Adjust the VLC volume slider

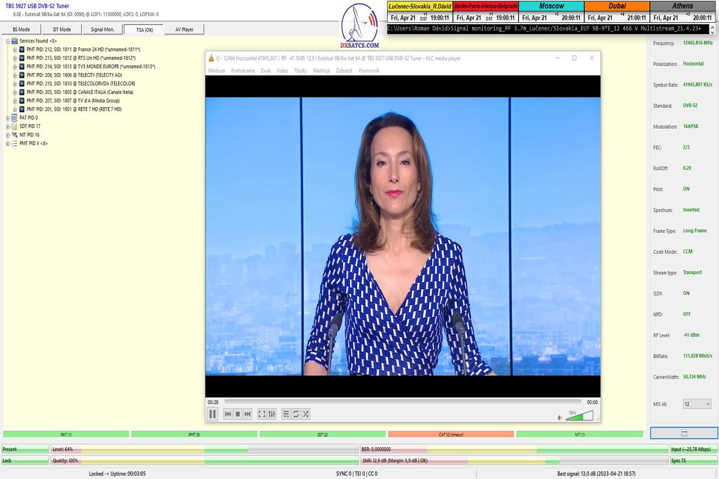tap(579, 415)
